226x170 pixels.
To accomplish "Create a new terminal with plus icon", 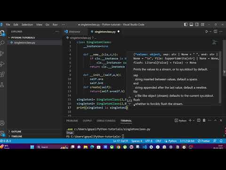I will (x=190, y=120).
